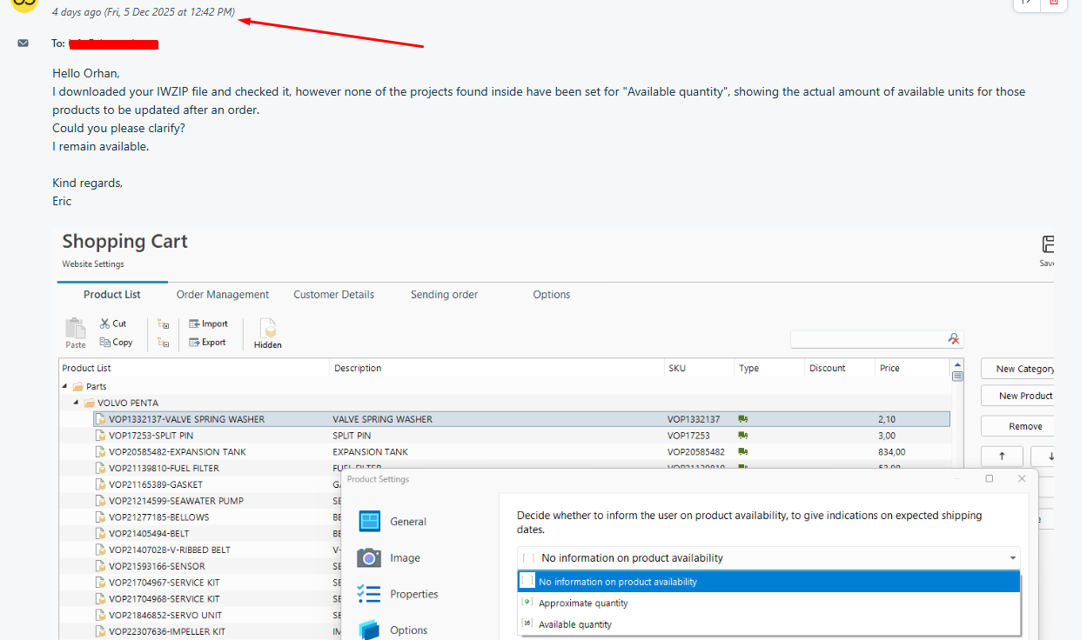Click the product availability dropdown arrow
Screen dimensions: 1087x640
(1013, 558)
